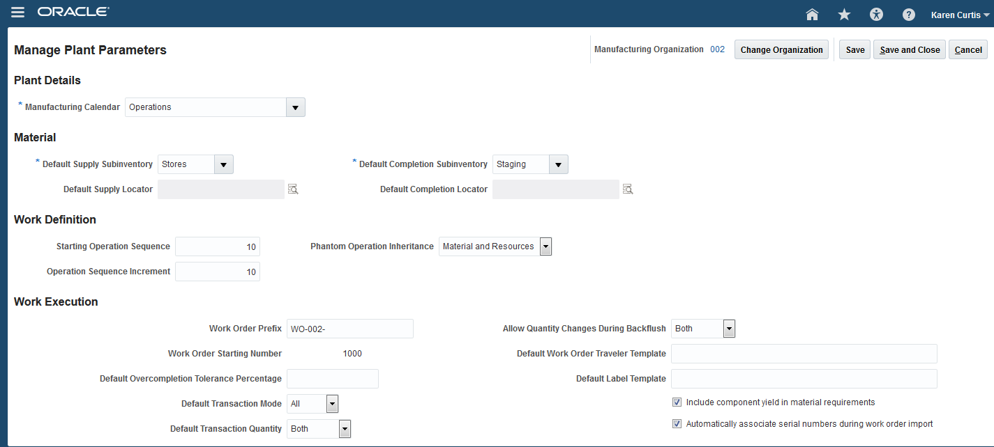Click the Plant Details section heading

tap(47, 80)
